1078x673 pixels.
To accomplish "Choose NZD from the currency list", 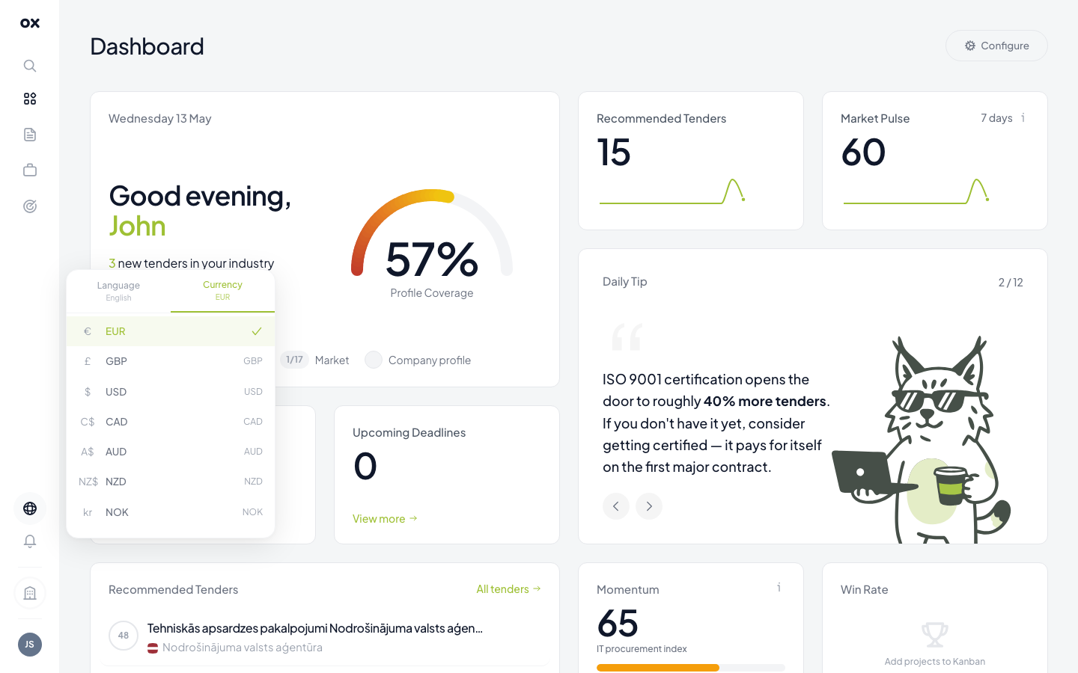I will click(171, 482).
